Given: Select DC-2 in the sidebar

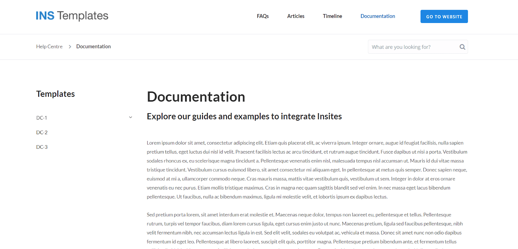Looking at the screenshot, I should tap(42, 132).
